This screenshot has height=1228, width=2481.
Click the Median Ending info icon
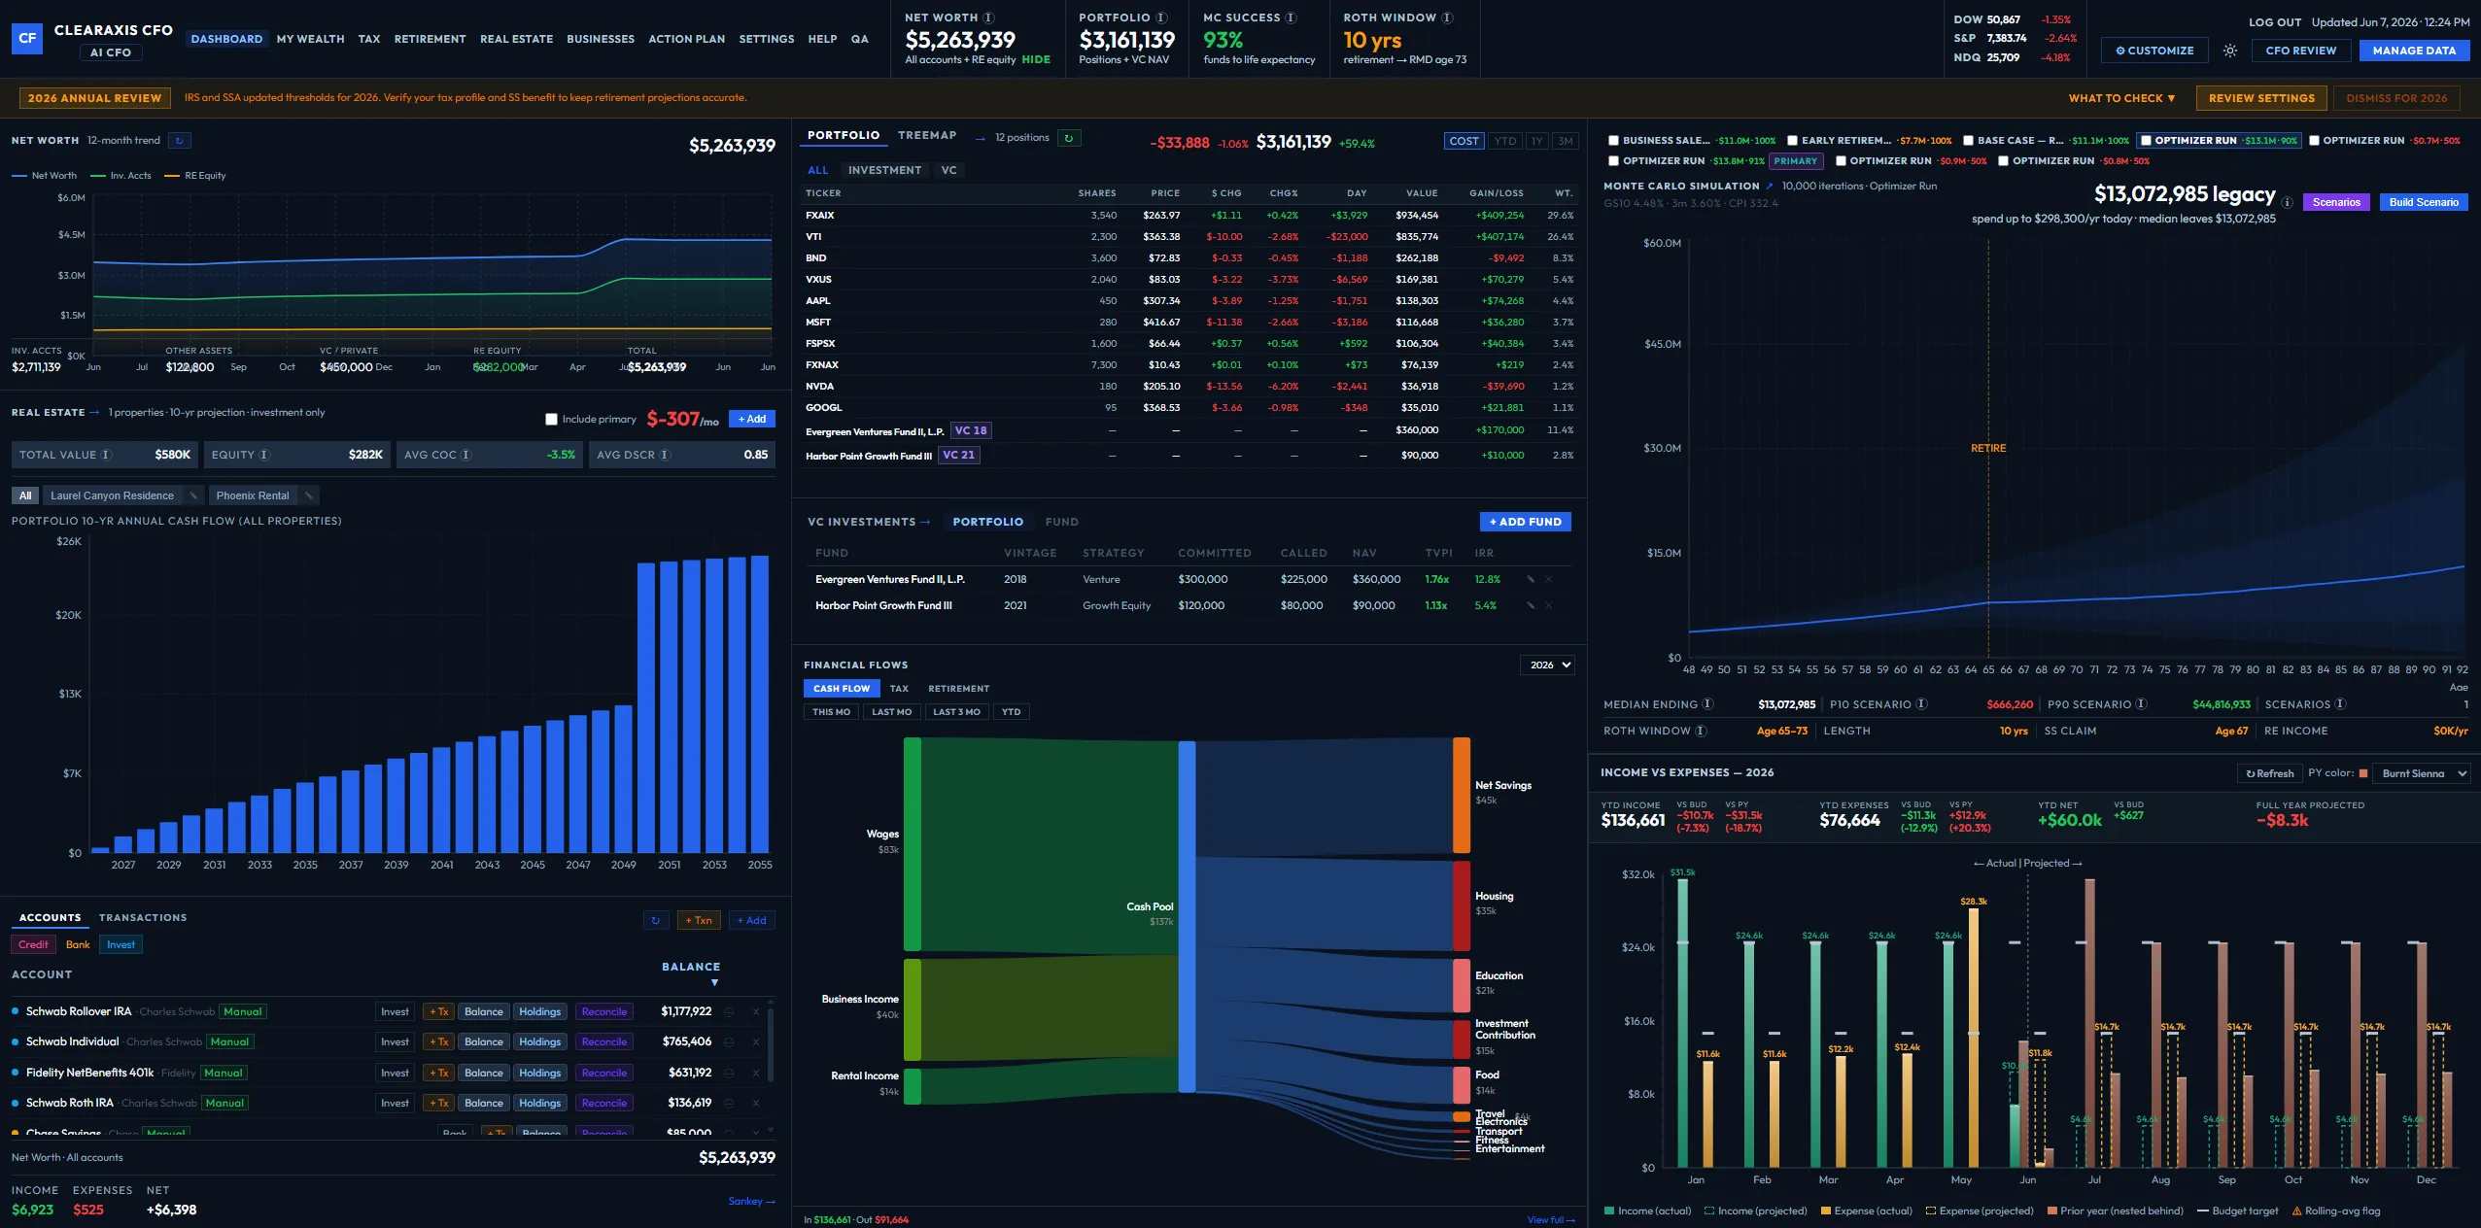1708,704
